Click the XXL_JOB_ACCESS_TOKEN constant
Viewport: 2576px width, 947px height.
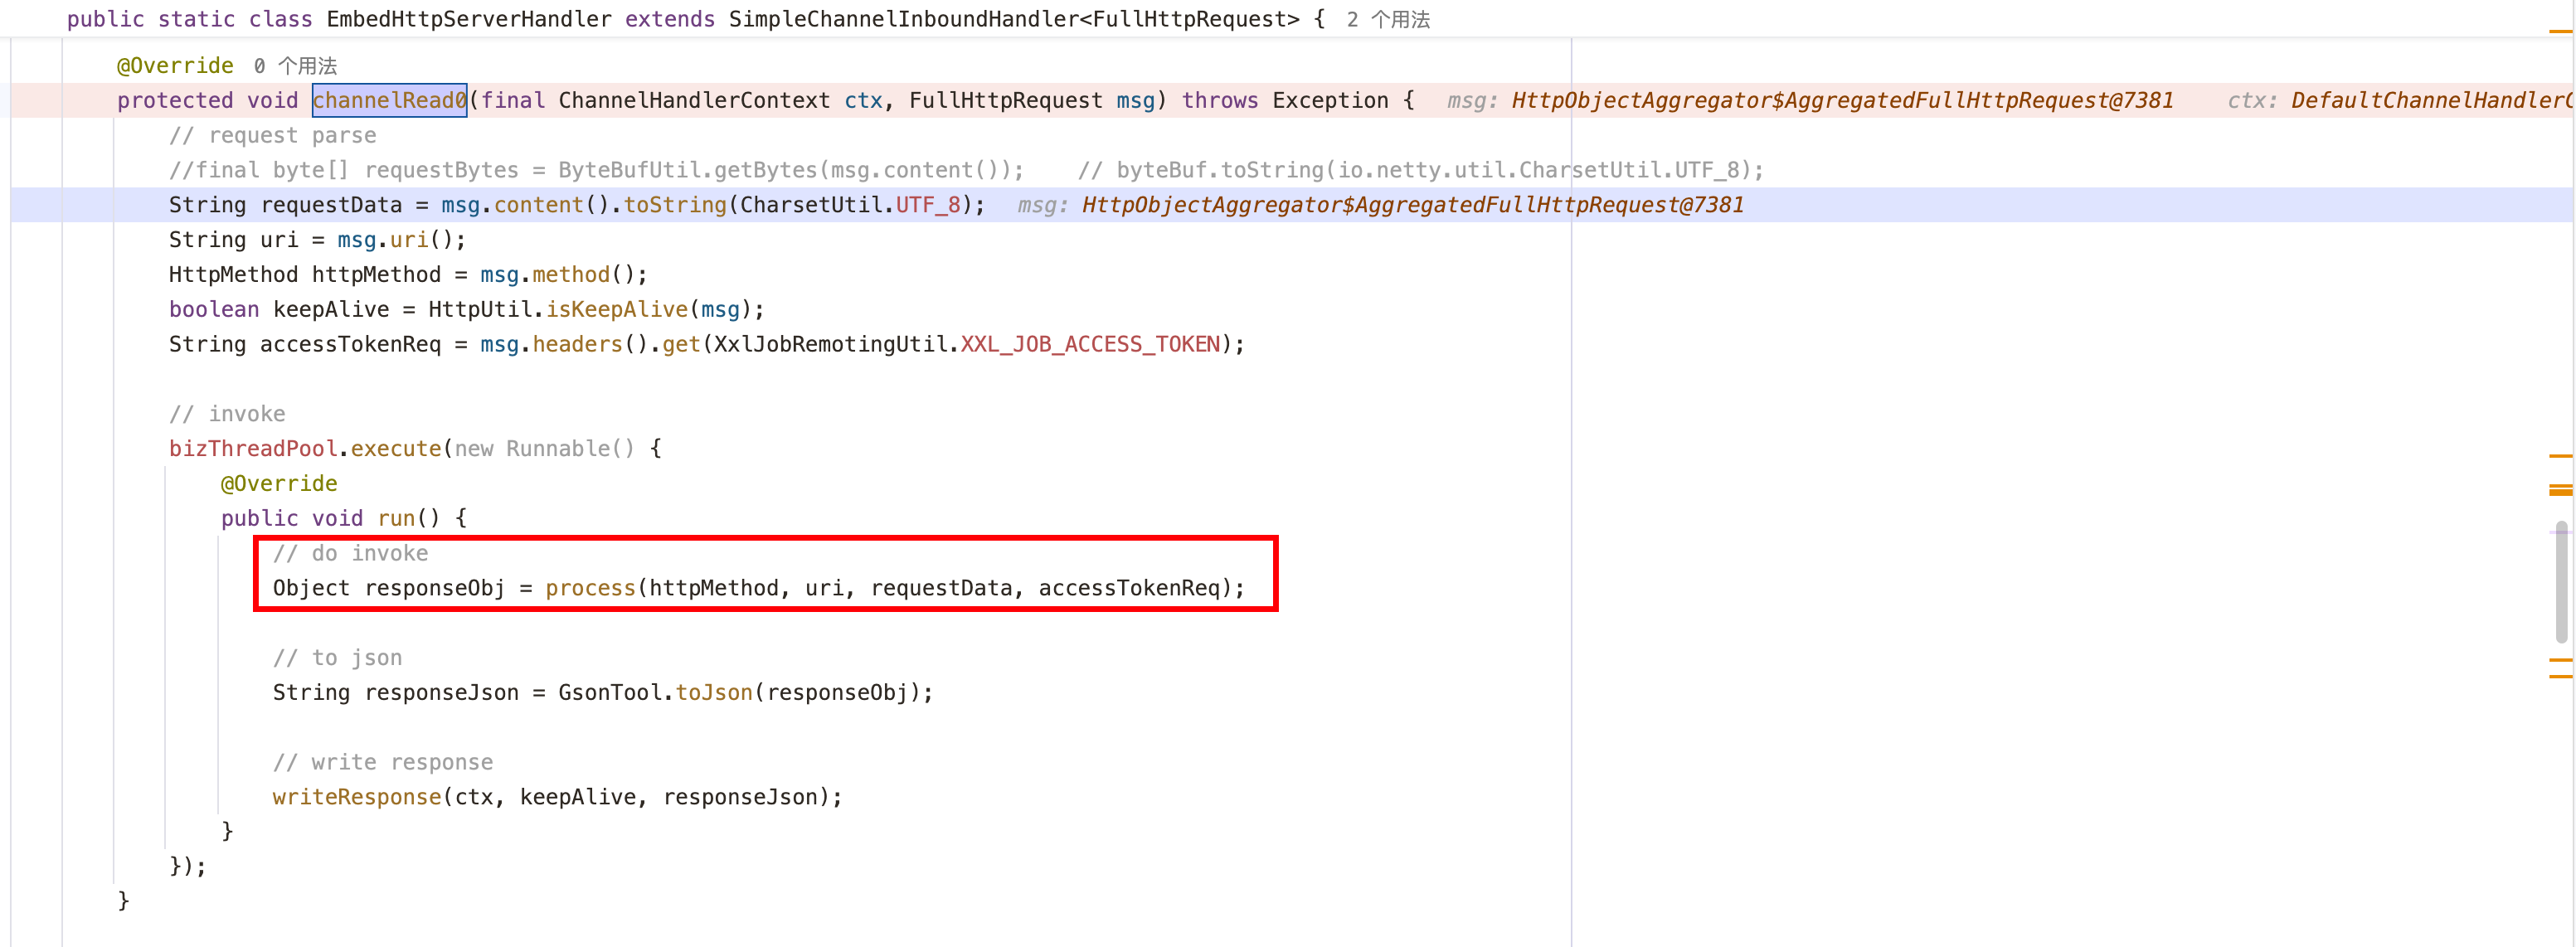click(x=1090, y=344)
